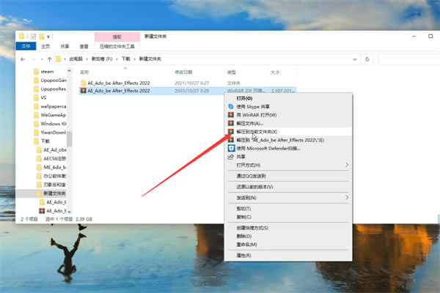Select the UpupooGan folder in sidebar
Viewport: 440px width, 293px height.
click(50, 81)
